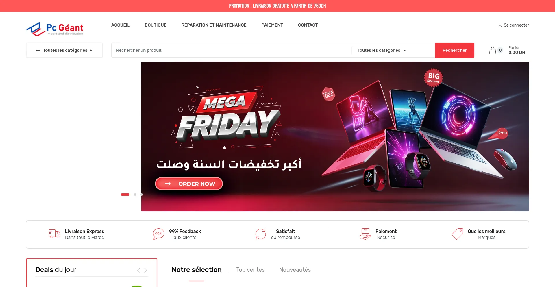The image size is (555, 287).
Task: Open the shopping cart bag icon
Action: tap(493, 51)
